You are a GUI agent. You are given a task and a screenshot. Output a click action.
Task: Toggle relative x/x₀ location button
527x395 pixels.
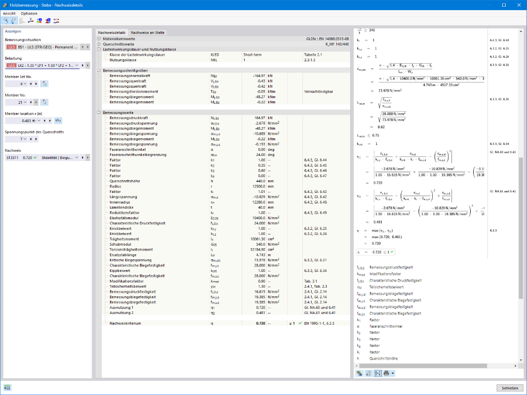click(58, 121)
